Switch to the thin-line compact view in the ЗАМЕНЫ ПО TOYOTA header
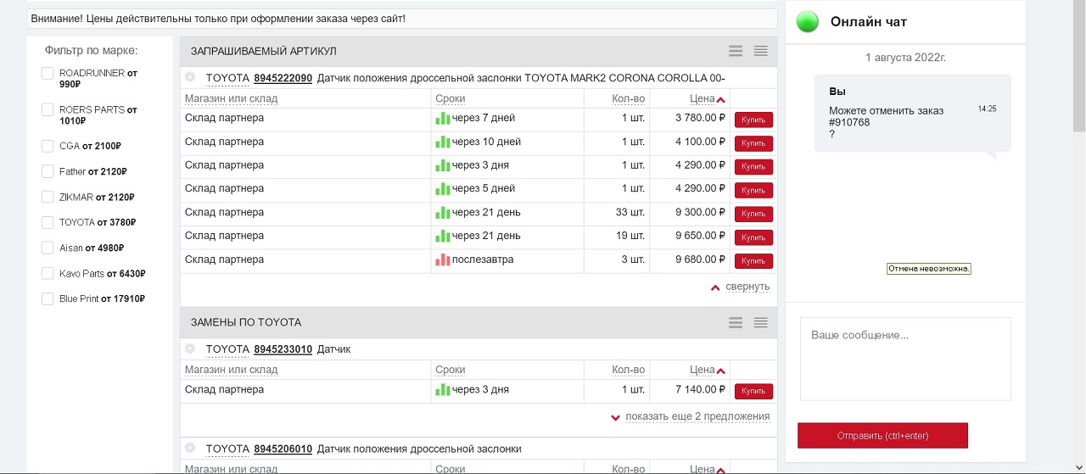 (x=760, y=322)
